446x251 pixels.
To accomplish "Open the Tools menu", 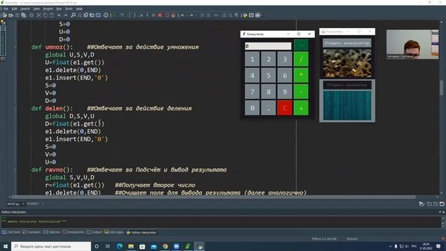I will pyautogui.click(x=68, y=9).
